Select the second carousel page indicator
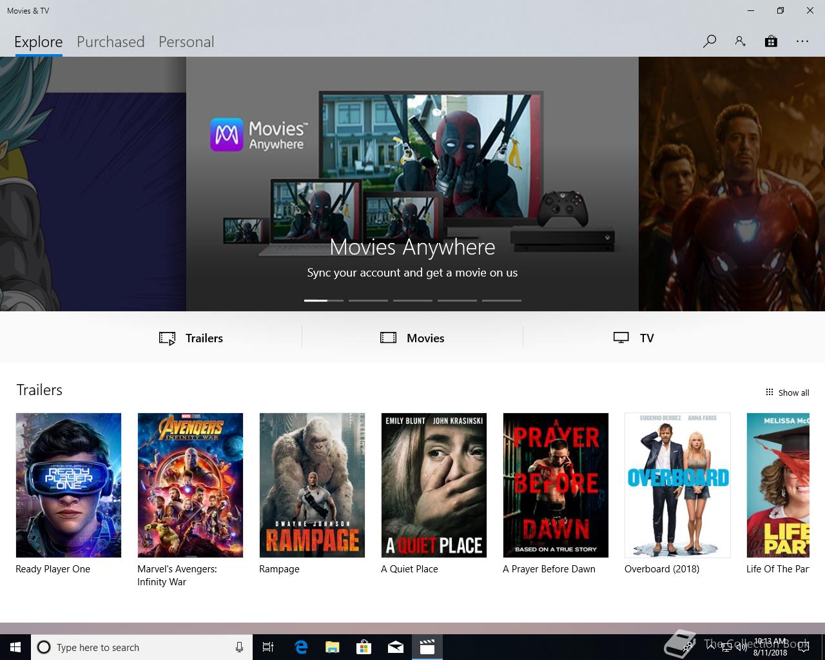825x660 pixels. point(368,300)
